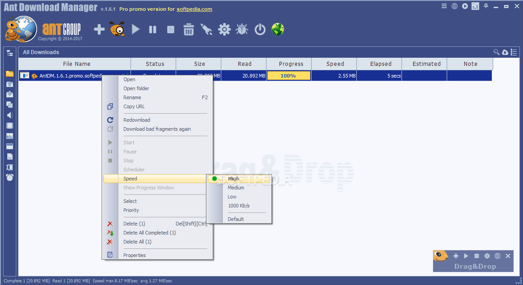Screen dimensions: 523x285
Task: Select the images category in sidebar
Action: [9, 136]
